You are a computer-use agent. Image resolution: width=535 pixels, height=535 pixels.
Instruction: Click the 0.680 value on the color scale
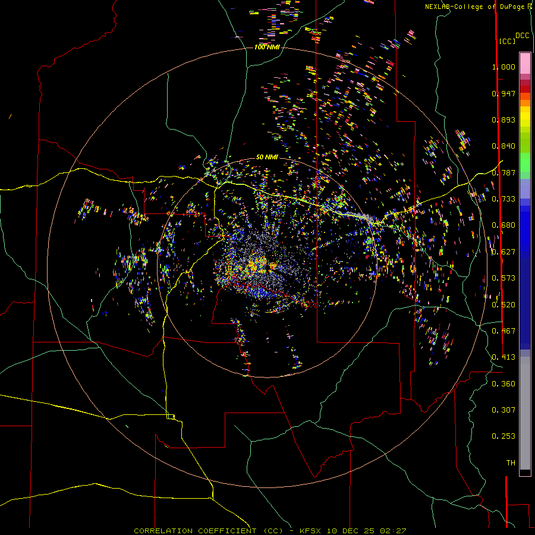[x=503, y=225]
